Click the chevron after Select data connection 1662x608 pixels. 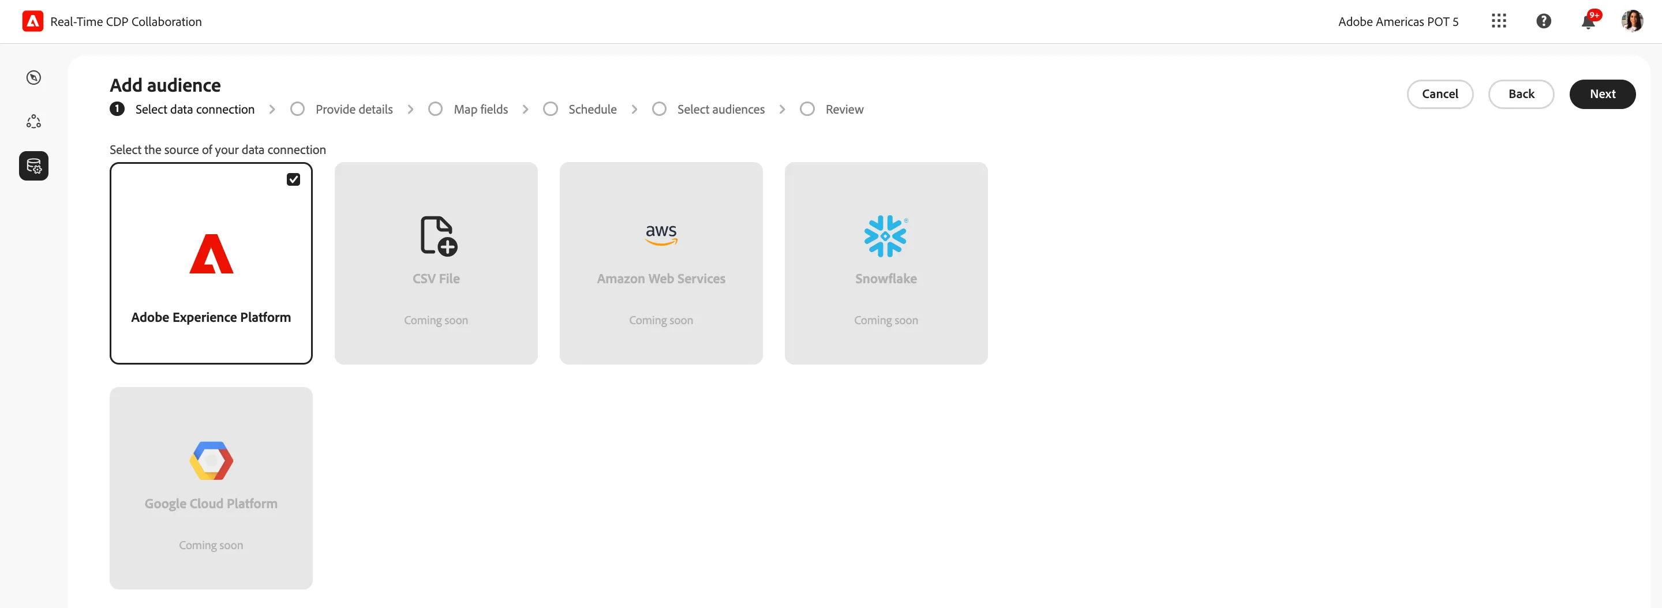point(272,110)
